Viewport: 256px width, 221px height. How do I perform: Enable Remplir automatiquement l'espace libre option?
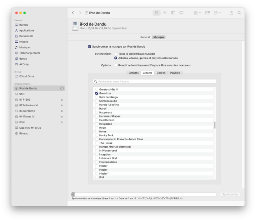click(116, 65)
